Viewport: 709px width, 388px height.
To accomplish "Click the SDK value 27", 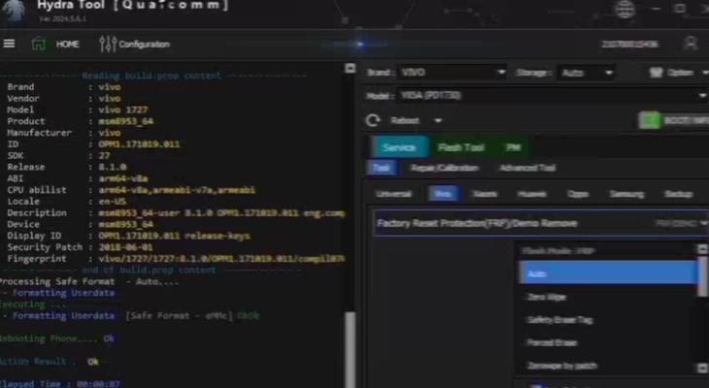I will pyautogui.click(x=104, y=155).
